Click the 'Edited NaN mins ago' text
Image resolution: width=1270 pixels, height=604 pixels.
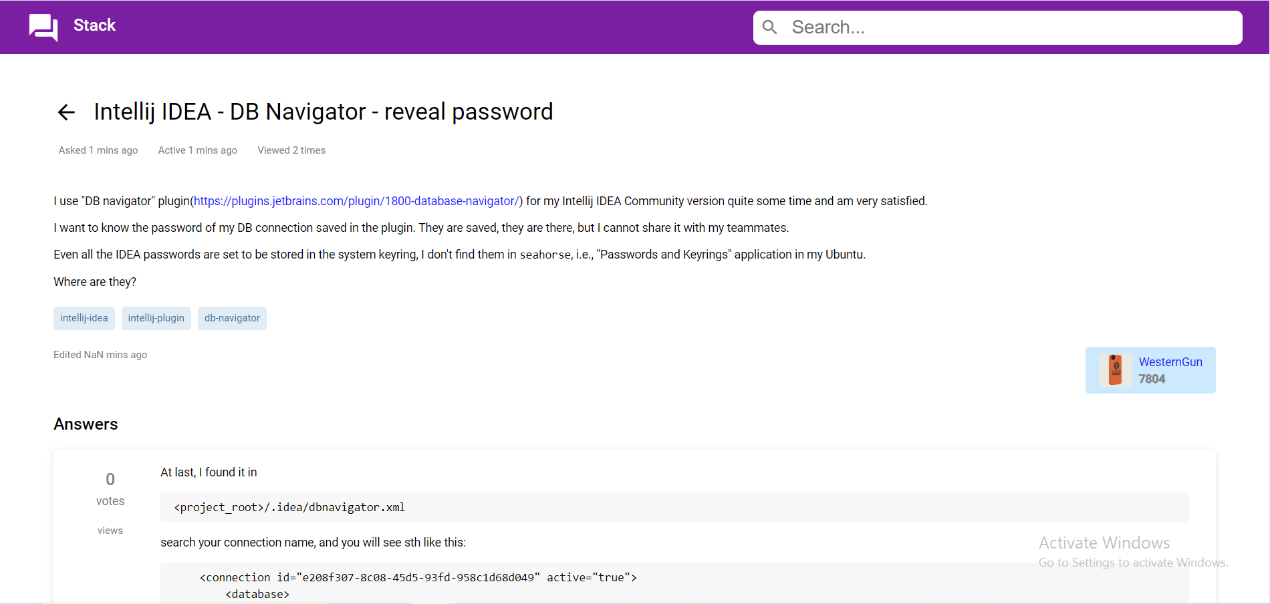[x=100, y=354]
